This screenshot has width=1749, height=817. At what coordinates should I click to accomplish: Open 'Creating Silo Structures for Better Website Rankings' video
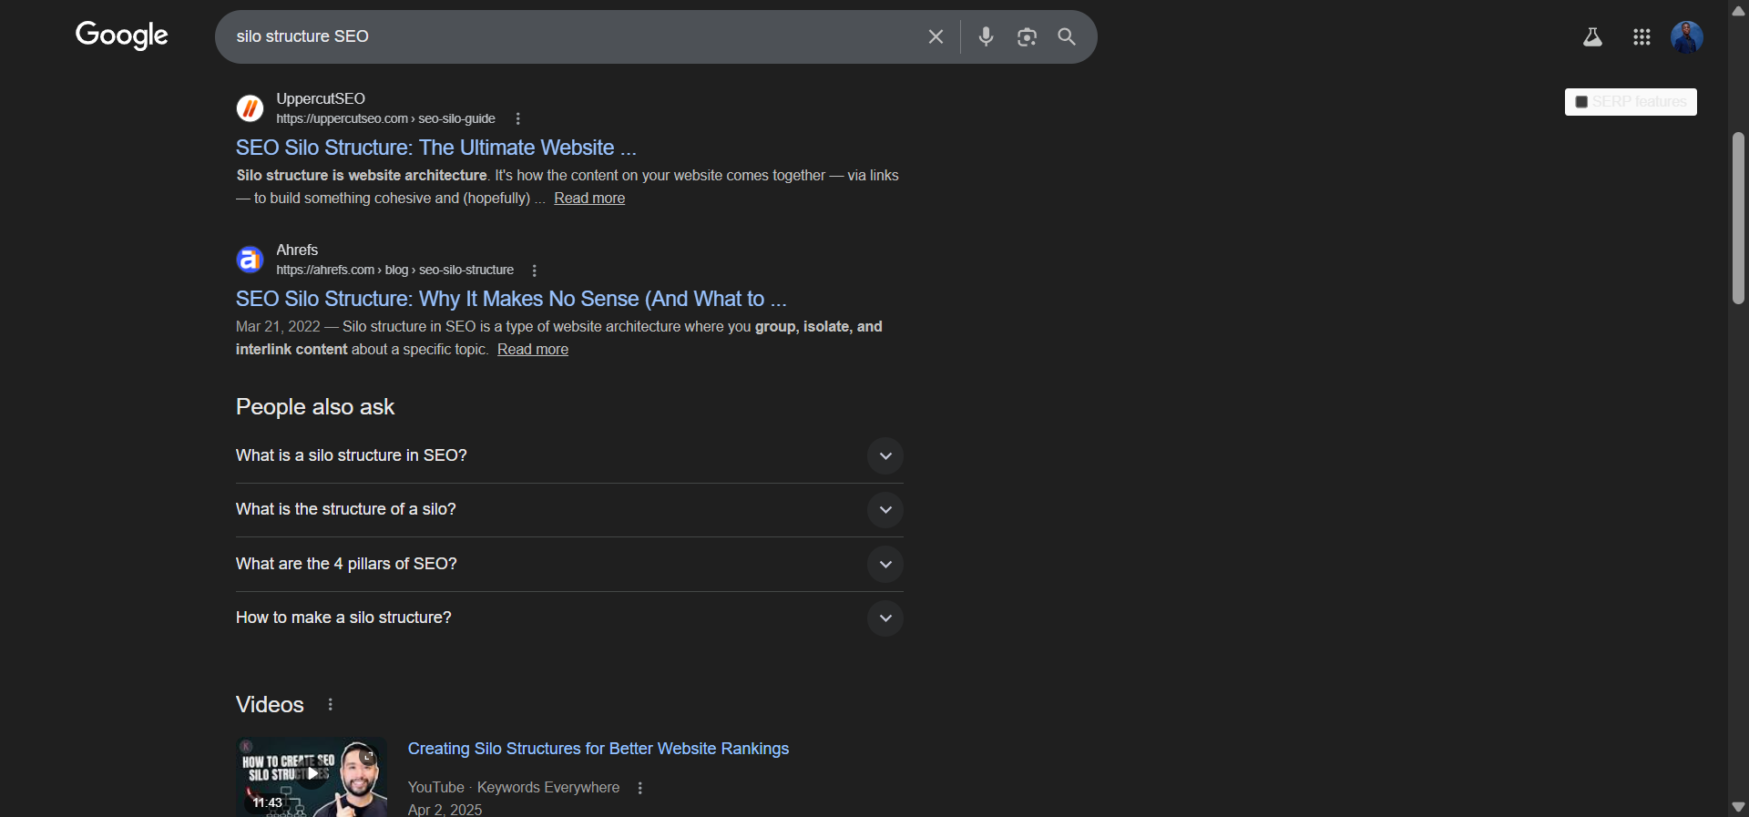pos(598,749)
